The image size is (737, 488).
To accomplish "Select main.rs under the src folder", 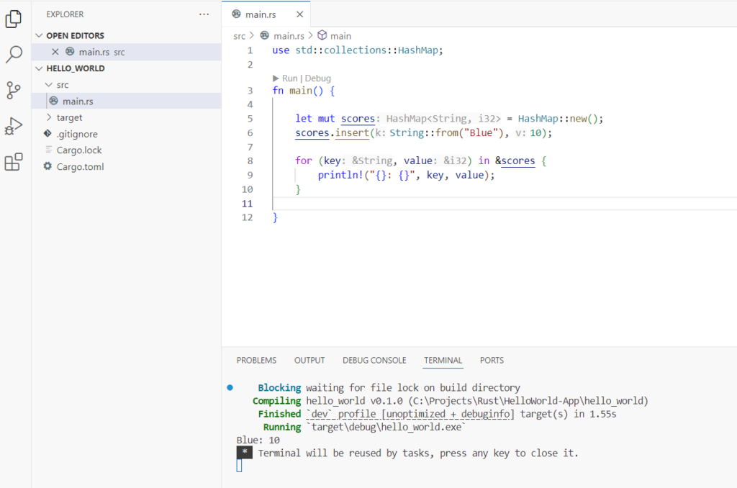I will click(127, 101).
